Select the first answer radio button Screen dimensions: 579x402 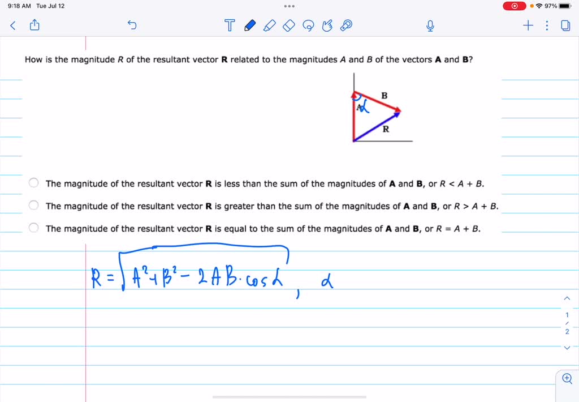(x=33, y=183)
